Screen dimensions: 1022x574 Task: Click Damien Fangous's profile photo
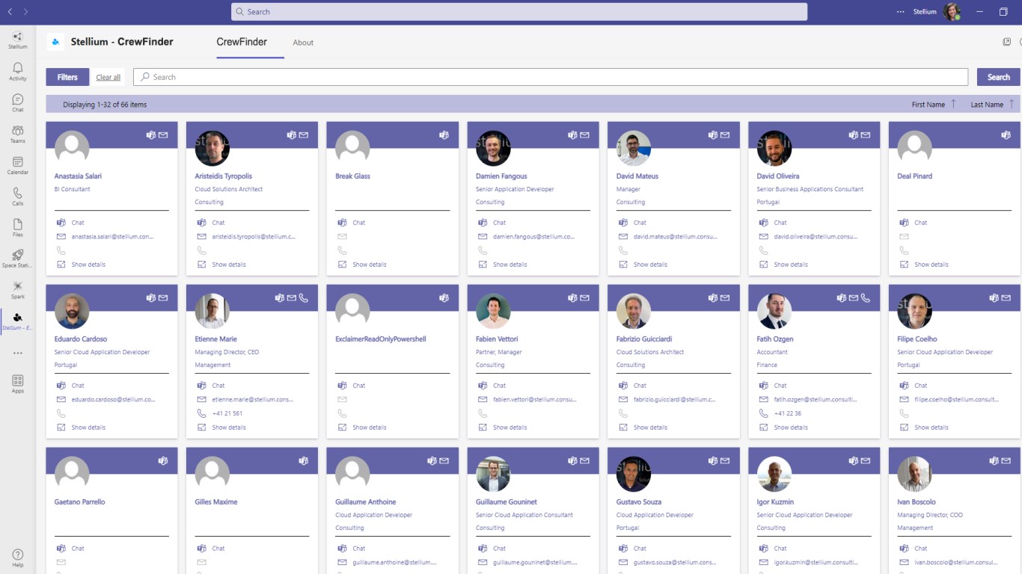coord(493,148)
